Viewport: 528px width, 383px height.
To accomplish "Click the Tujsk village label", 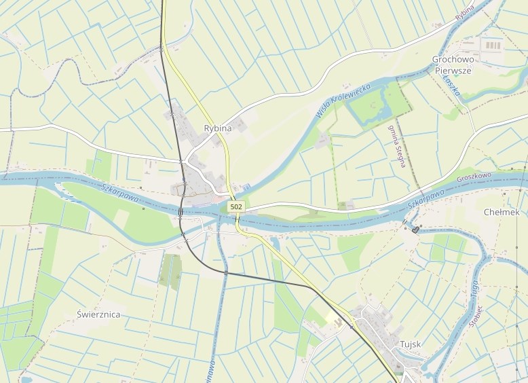I will point(410,344).
